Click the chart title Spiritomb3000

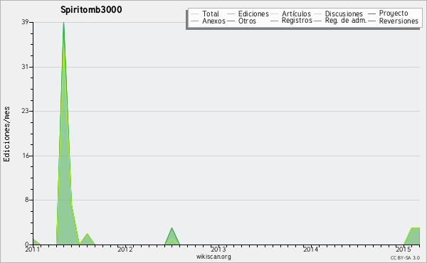click(x=91, y=9)
